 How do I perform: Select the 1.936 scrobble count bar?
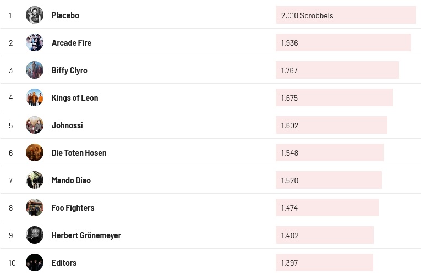point(343,43)
